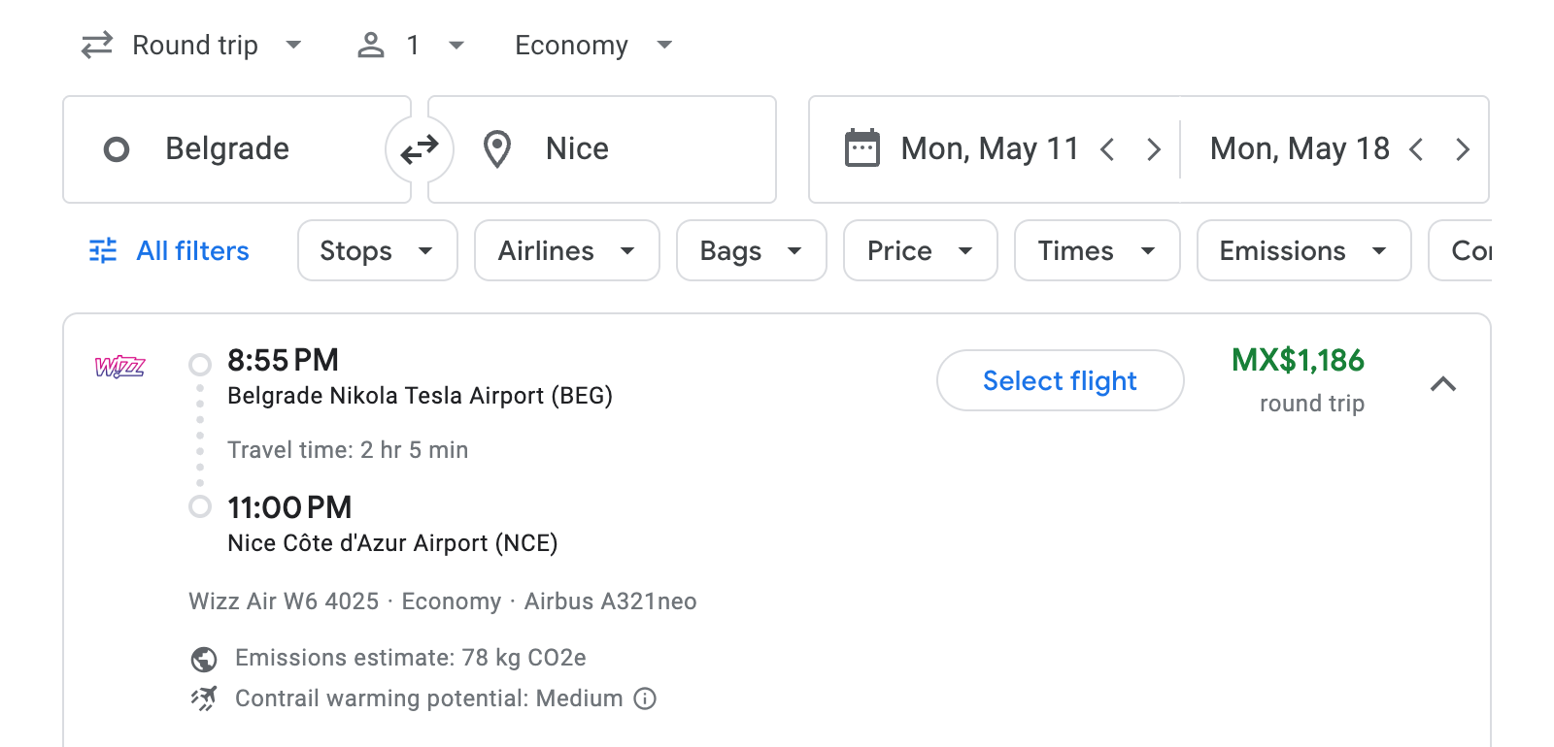Click the contrail warming potential info icon
1554x747 pixels.
[645, 698]
